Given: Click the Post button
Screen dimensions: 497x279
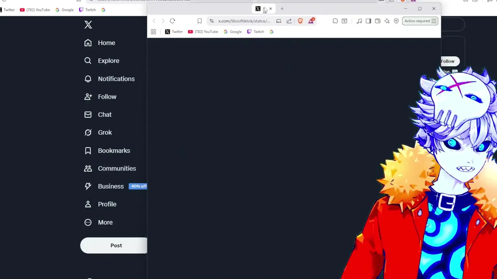Looking at the screenshot, I should 114,245.
